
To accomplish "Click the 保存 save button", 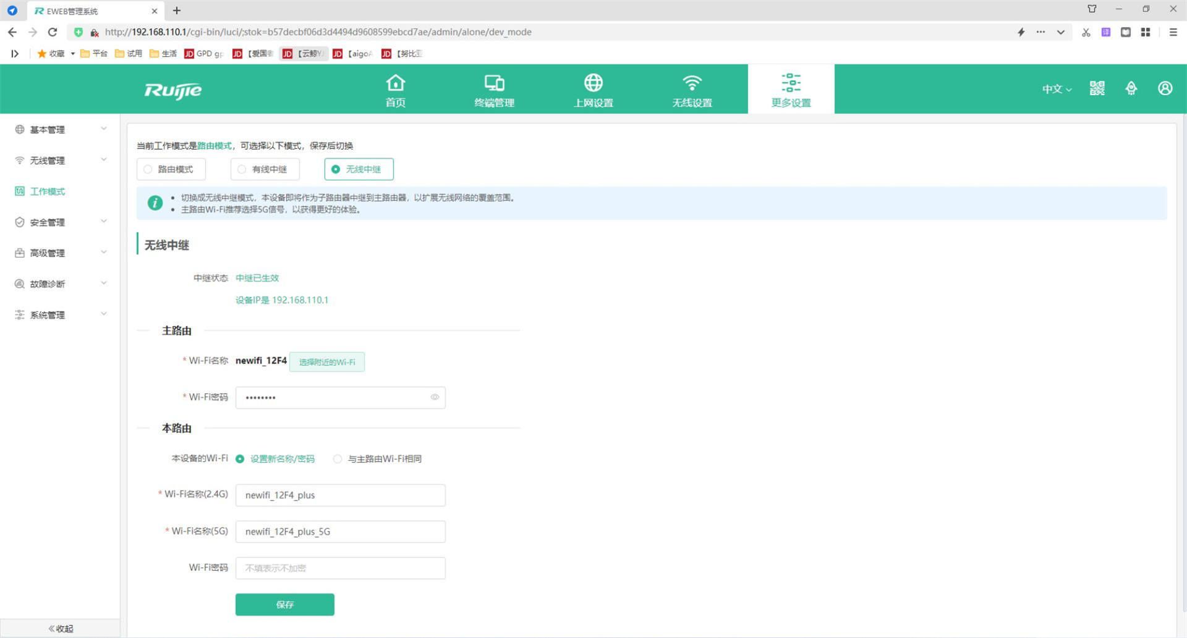I will (x=284, y=605).
